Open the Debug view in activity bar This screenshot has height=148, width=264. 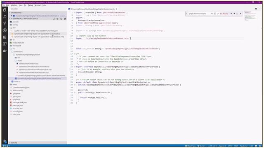click(5, 30)
